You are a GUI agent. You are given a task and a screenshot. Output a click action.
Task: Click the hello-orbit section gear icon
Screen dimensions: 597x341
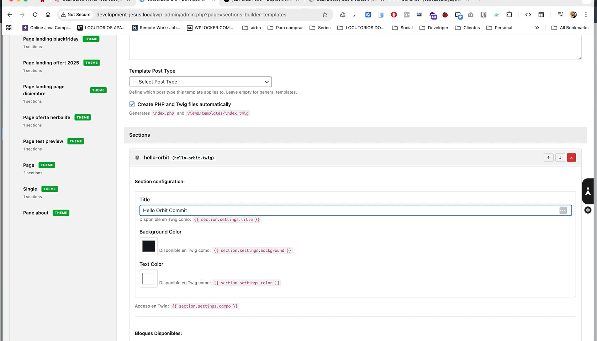(137, 158)
